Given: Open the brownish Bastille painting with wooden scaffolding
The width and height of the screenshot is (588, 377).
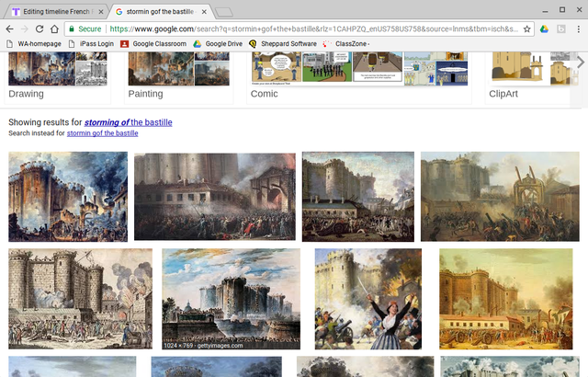Looking at the screenshot, I should [x=500, y=197].
